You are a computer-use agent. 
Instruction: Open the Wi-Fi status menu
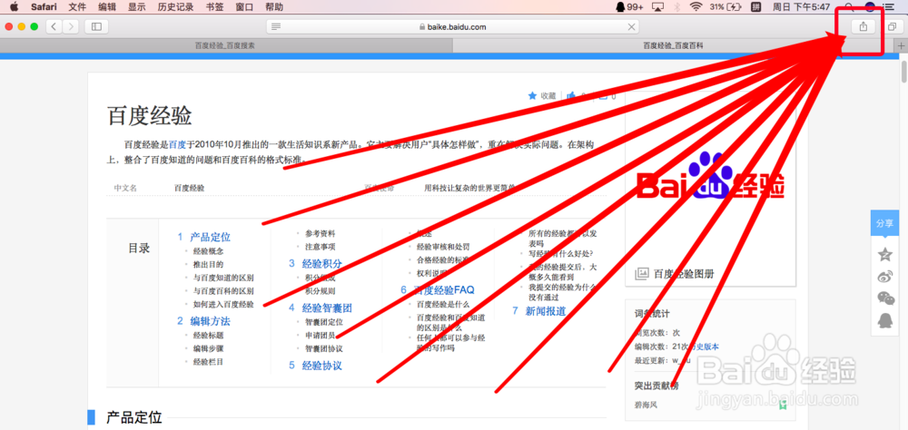coord(696,7)
